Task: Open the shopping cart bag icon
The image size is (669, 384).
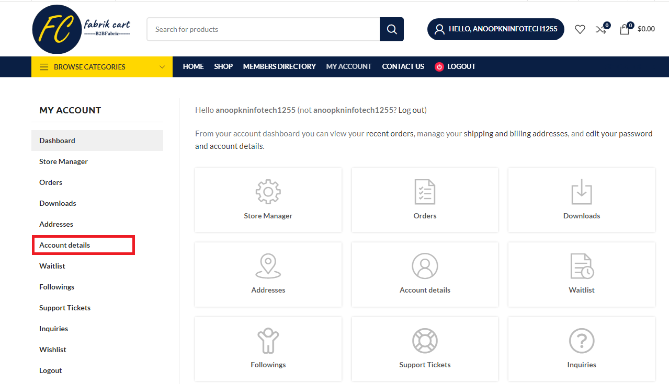Action: 625,29
